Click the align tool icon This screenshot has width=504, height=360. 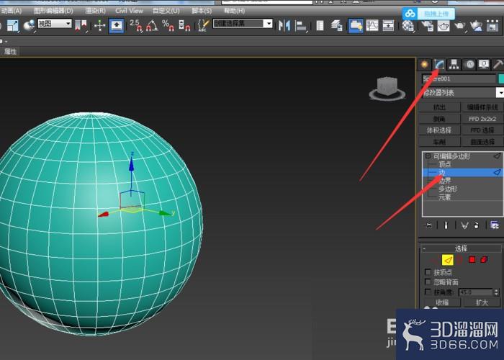301,25
